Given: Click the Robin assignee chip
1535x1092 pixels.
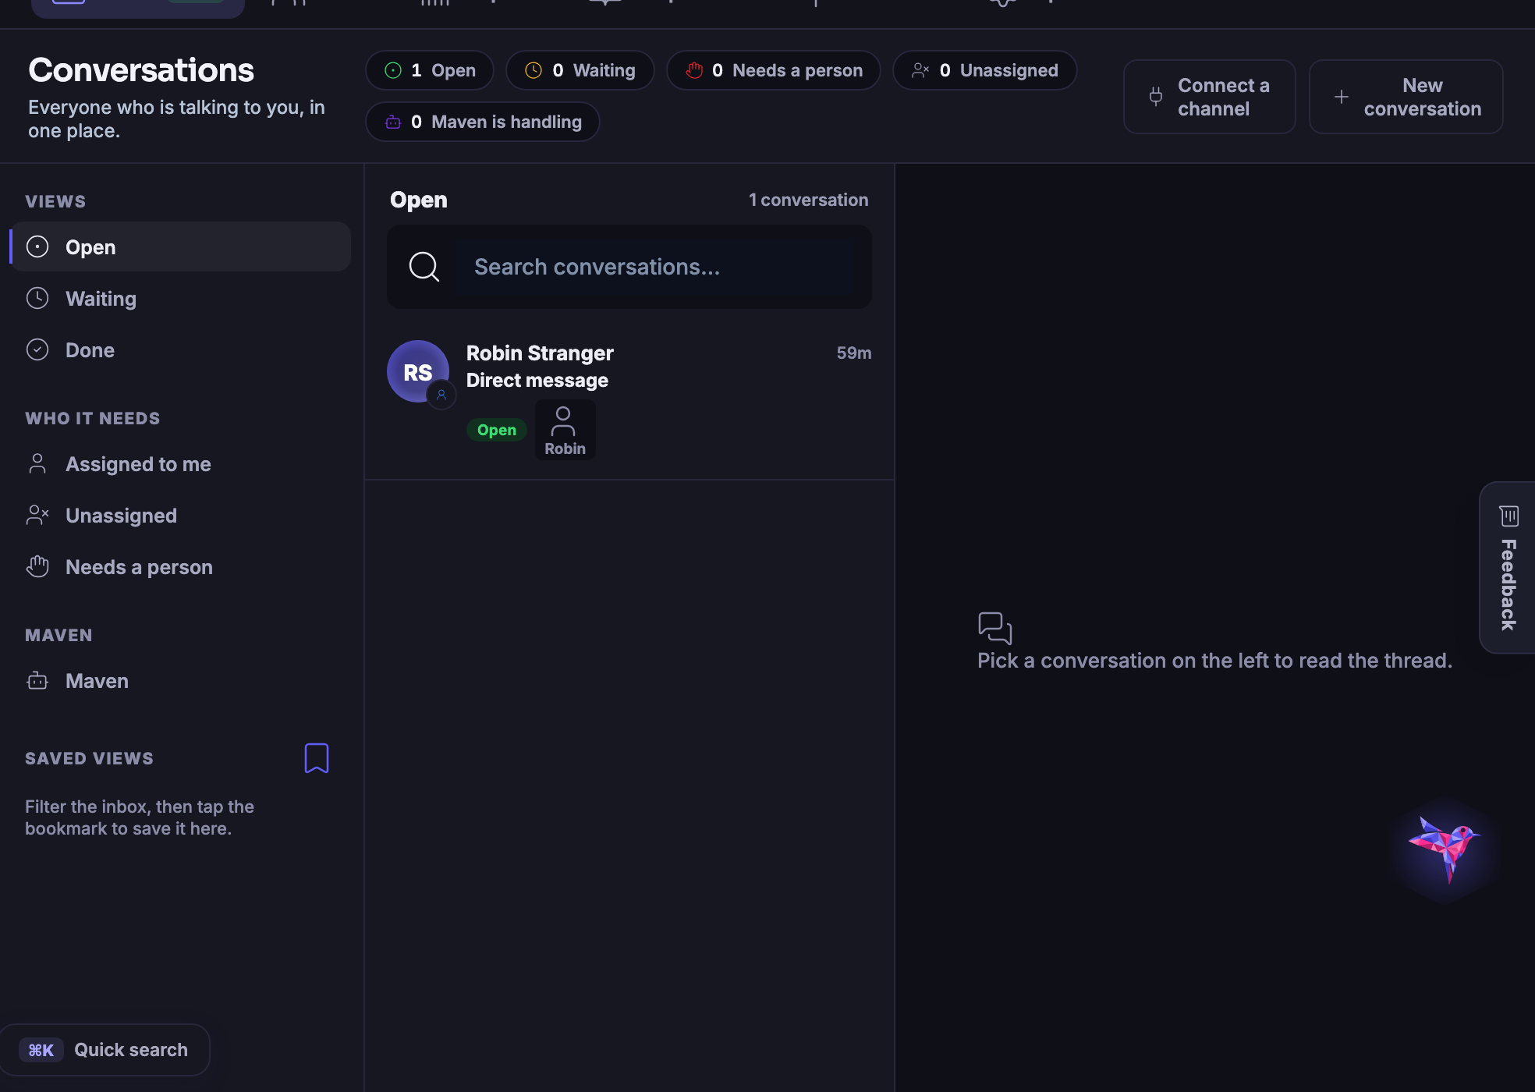Looking at the screenshot, I should click(565, 430).
